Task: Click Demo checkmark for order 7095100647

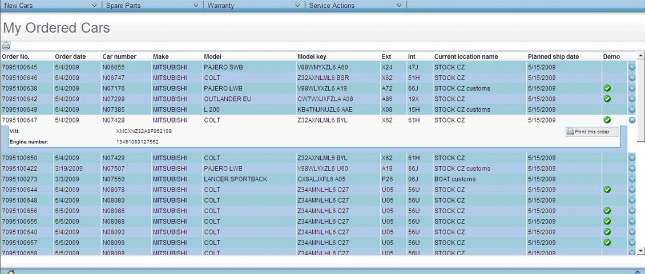Action: click(607, 120)
